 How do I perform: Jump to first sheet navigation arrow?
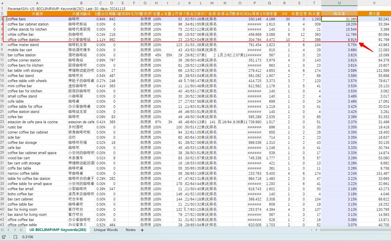[3, 230]
